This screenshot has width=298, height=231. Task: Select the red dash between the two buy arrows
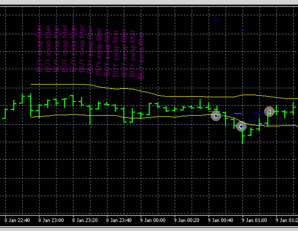pos(238,114)
